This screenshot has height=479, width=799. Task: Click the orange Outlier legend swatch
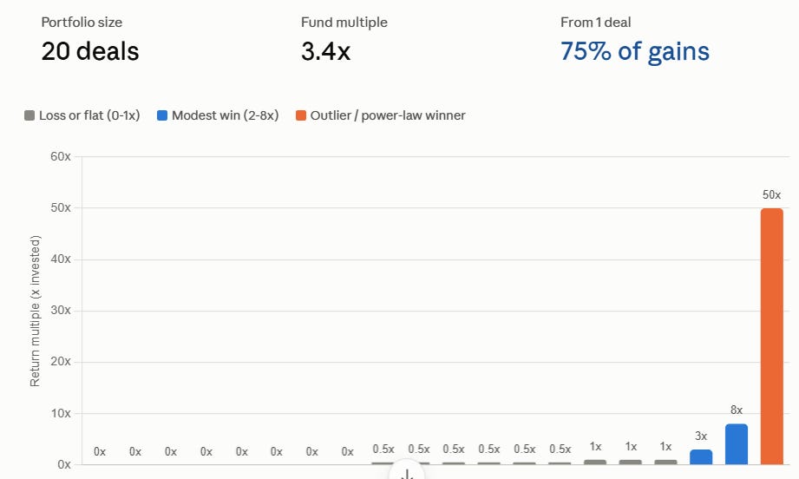pos(301,115)
